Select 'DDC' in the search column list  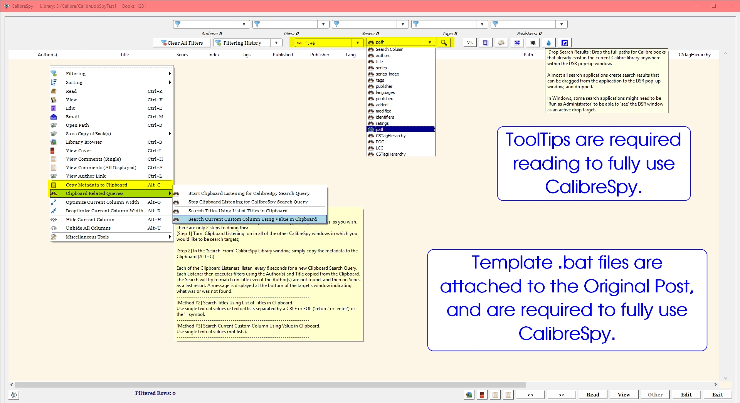point(401,142)
